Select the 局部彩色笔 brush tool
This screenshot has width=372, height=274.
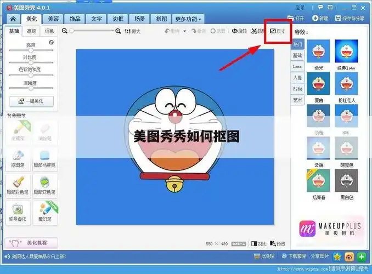pyautogui.click(x=18, y=186)
